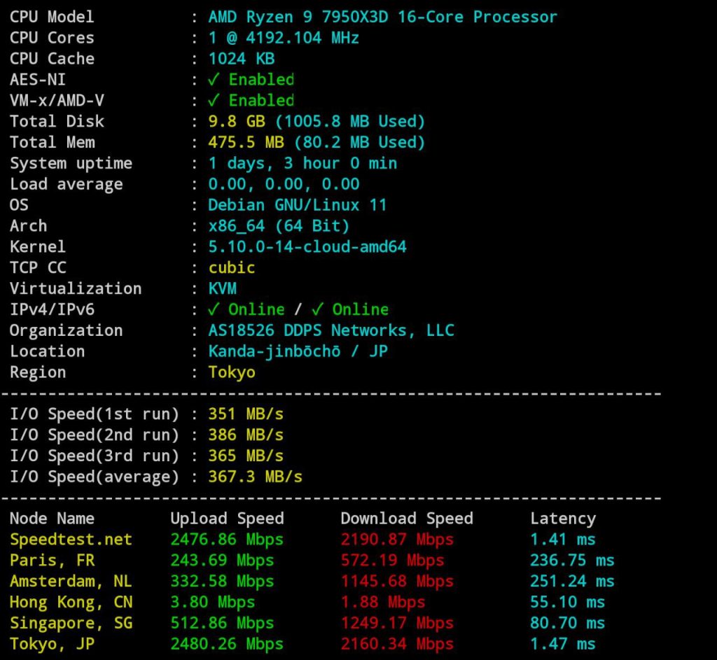
Task: Click the Upload Speed column header
Action: (x=228, y=519)
